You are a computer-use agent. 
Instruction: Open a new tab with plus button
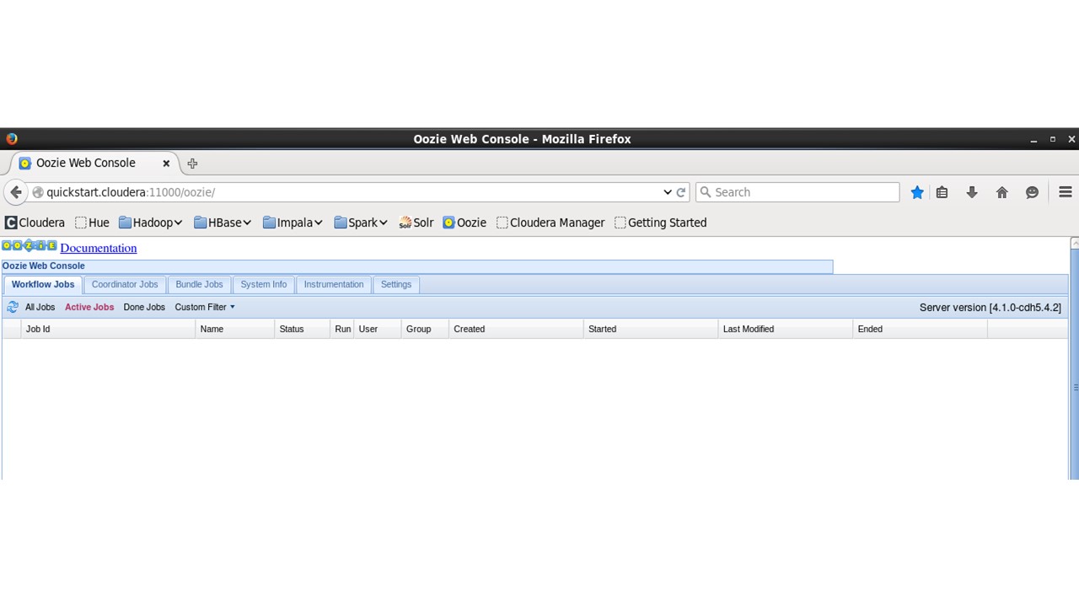[x=192, y=164]
